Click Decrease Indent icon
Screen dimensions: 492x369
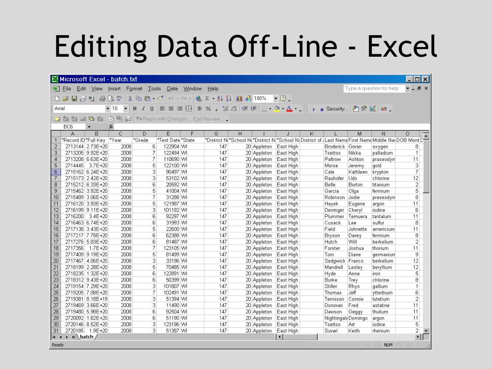(245, 109)
